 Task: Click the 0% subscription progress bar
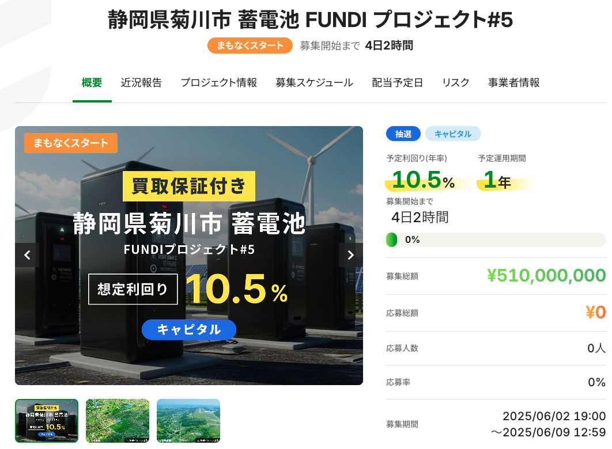[x=496, y=239]
